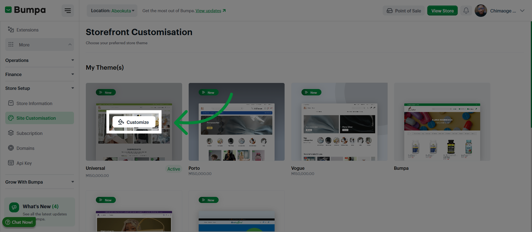The image size is (532, 232).
Task: Follow the View updates link
Action: click(x=211, y=11)
